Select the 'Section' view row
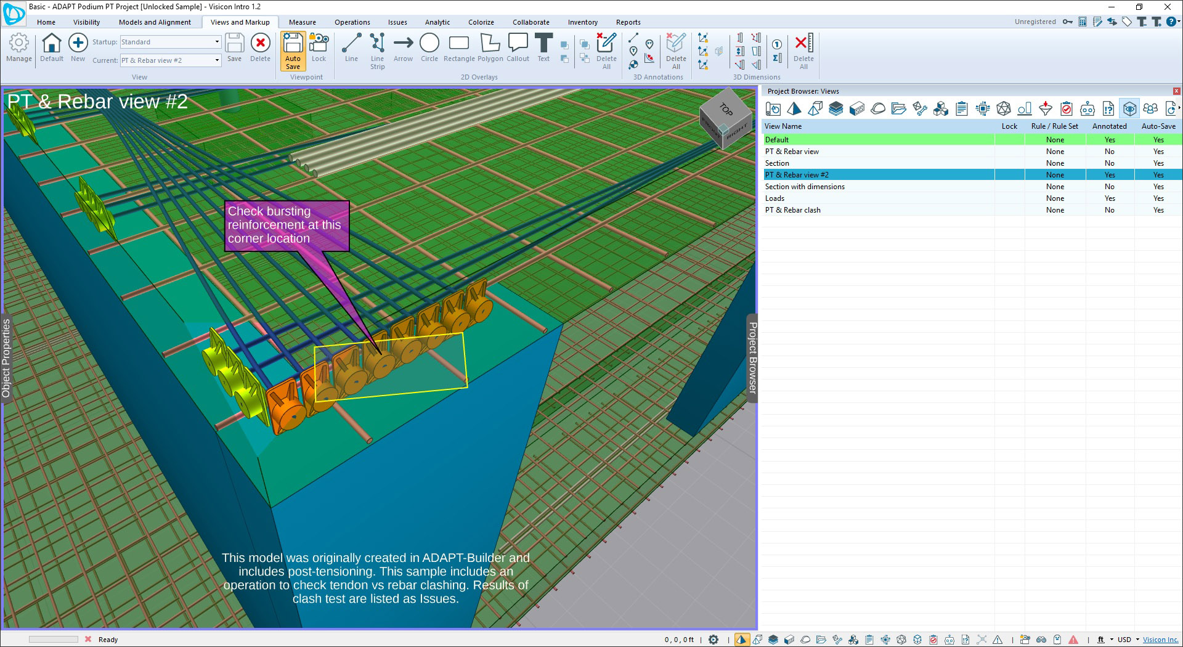 pos(972,163)
